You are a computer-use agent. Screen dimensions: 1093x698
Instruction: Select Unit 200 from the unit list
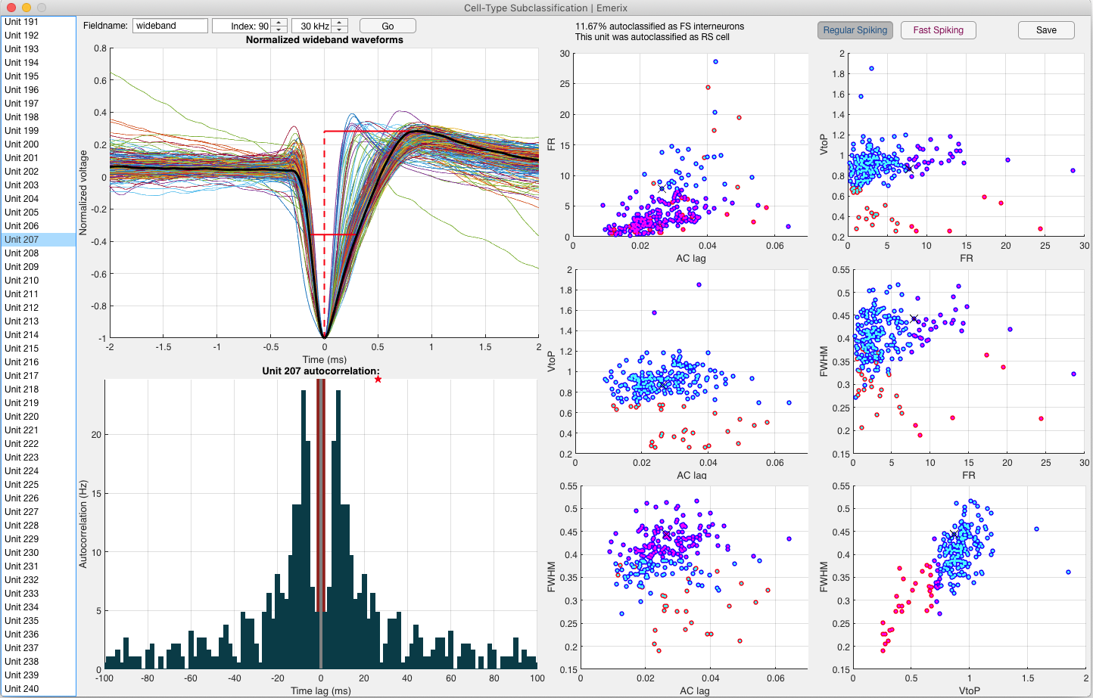22,144
